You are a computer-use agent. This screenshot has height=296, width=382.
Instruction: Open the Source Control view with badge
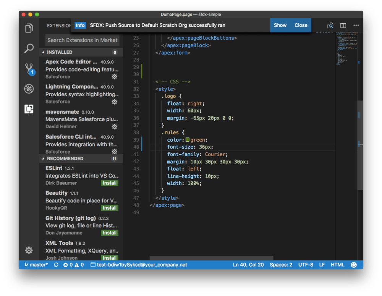pos(29,69)
